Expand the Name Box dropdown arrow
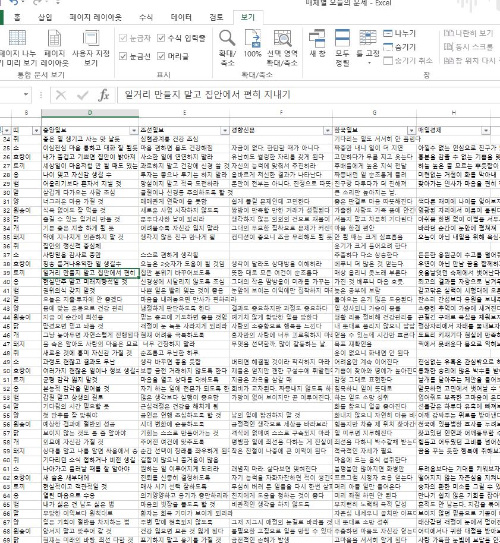The height and width of the screenshot is (543, 500). pyautogui.click(x=26, y=94)
